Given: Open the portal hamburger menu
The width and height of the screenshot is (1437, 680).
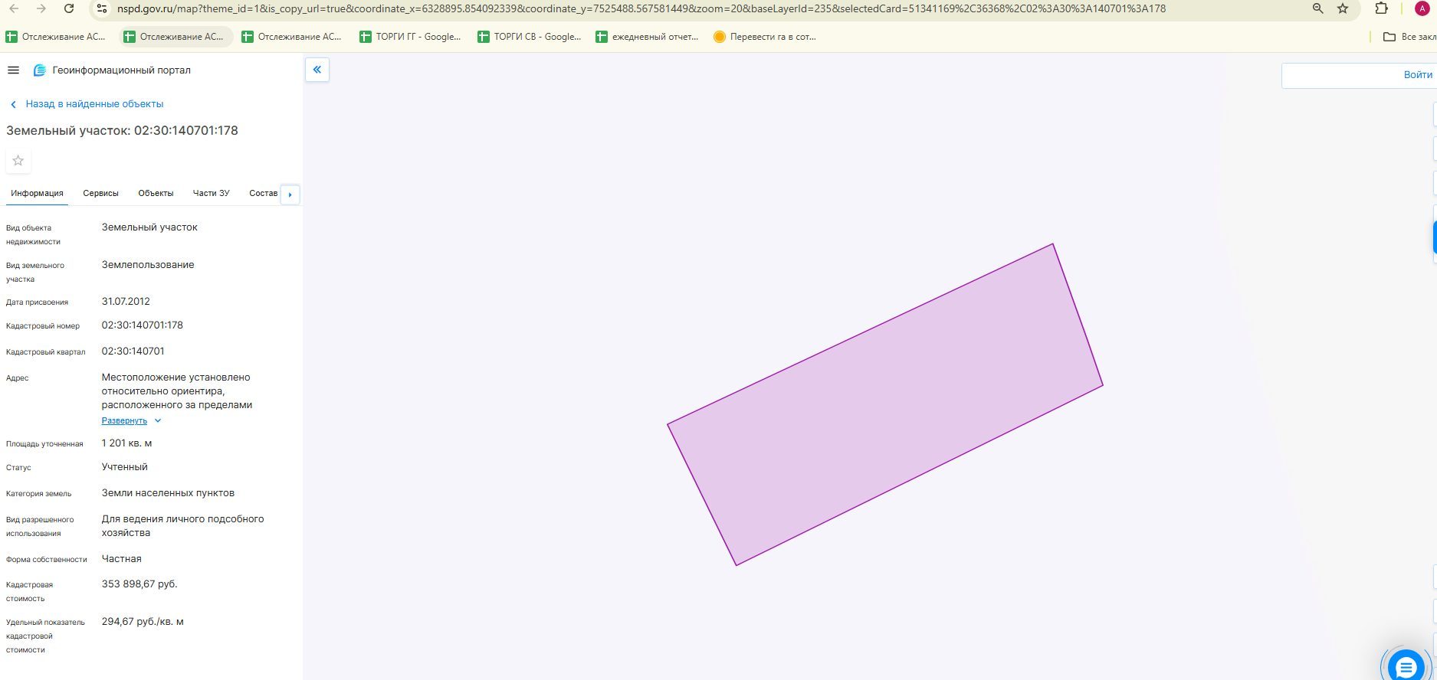Looking at the screenshot, I should (13, 70).
